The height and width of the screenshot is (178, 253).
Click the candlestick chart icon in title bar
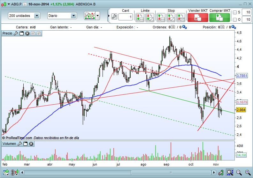coord(4,4)
